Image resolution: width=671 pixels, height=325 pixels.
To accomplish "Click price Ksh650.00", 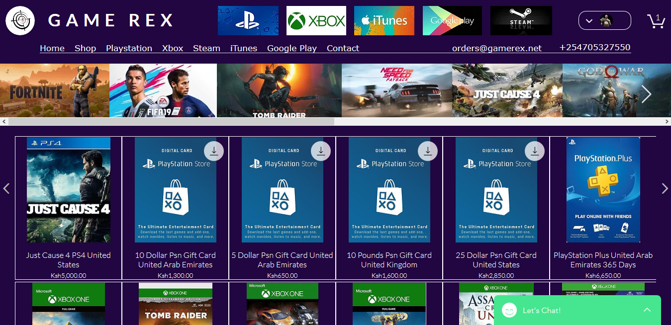I will click(x=283, y=275).
